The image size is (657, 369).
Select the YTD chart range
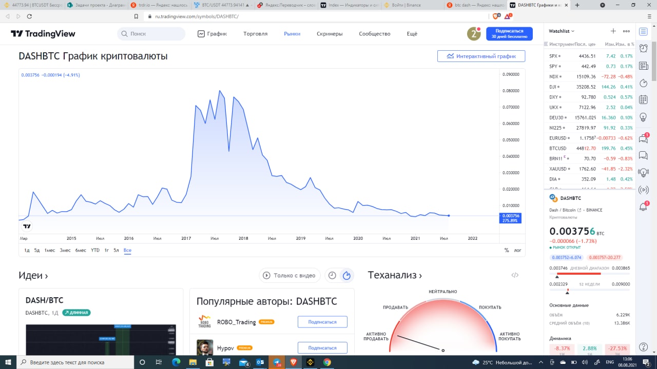tap(95, 251)
